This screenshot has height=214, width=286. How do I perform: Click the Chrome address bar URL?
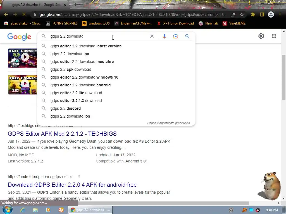(x=133, y=14)
